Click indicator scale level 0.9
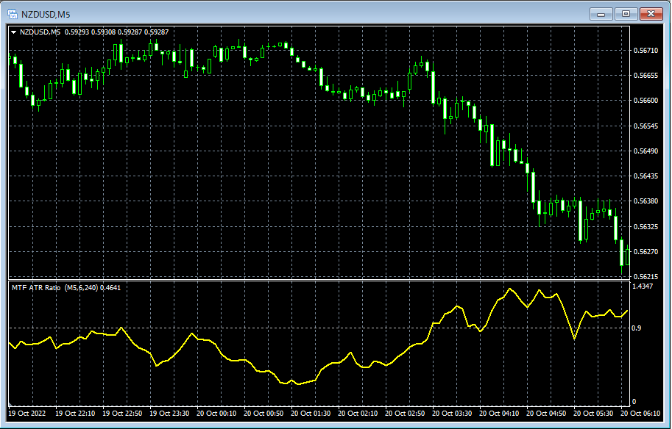 [x=637, y=328]
